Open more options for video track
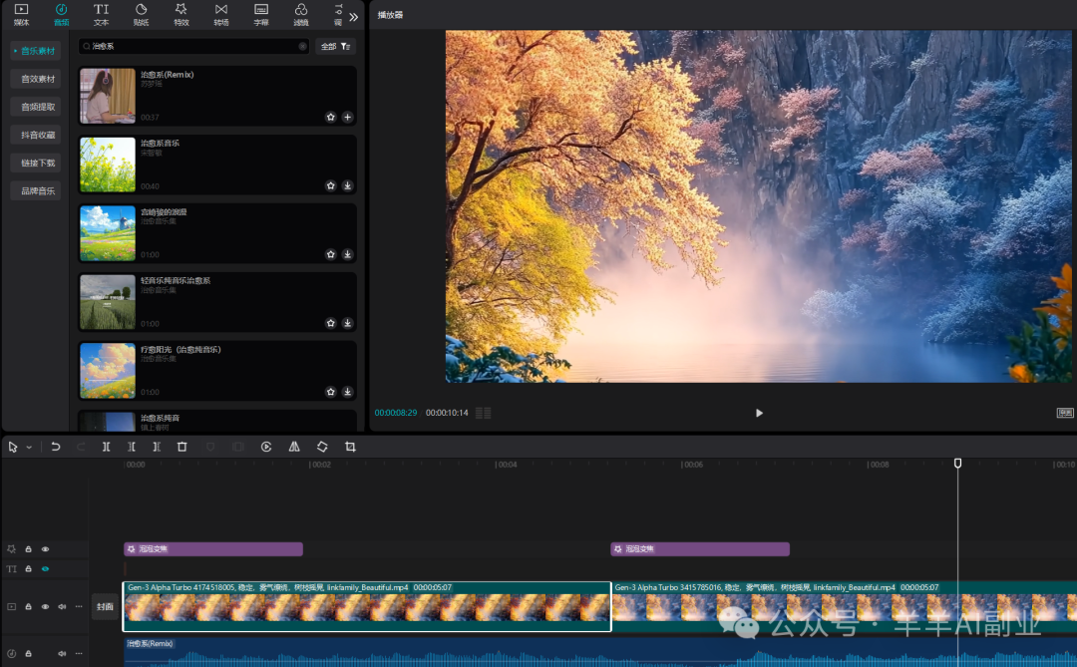This screenshot has width=1077, height=667. pos(79,606)
